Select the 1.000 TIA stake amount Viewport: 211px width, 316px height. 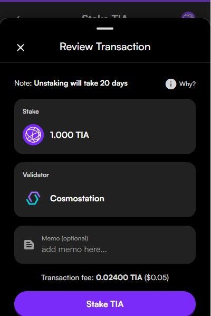pos(70,135)
